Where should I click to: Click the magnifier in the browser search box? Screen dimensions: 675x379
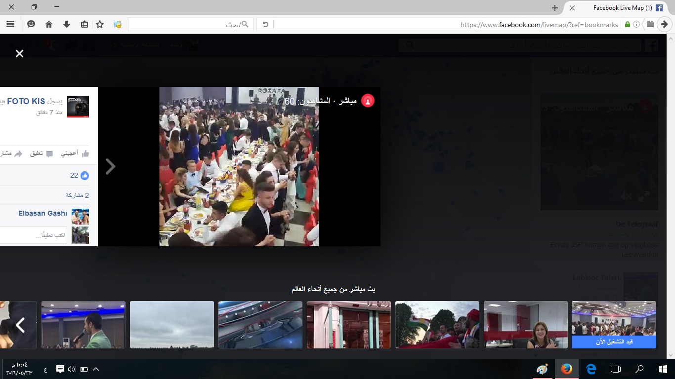tap(246, 24)
